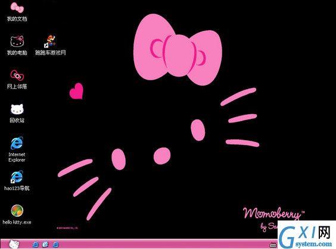Select the hao123导航 label text
Viewport: 336px width, 249px height.
click(17, 188)
